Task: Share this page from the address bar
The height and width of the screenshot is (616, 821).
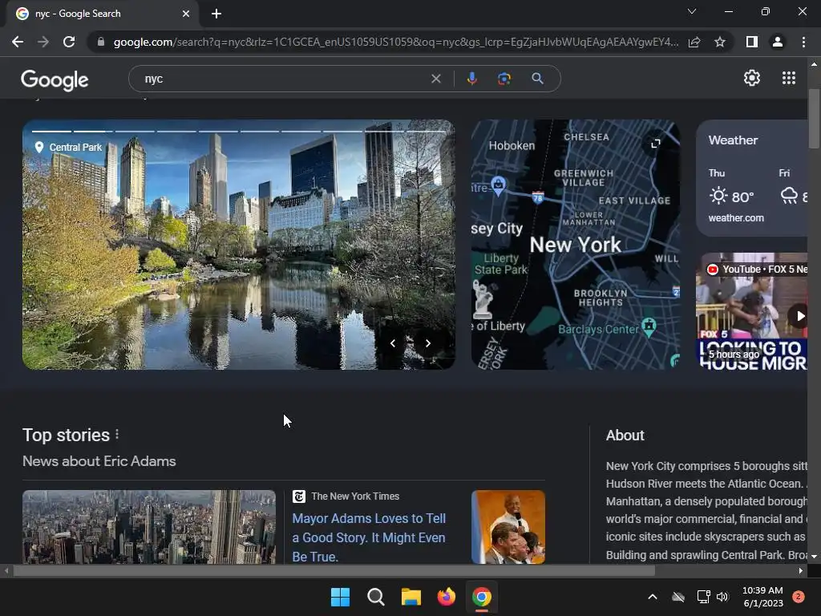Action: click(694, 42)
